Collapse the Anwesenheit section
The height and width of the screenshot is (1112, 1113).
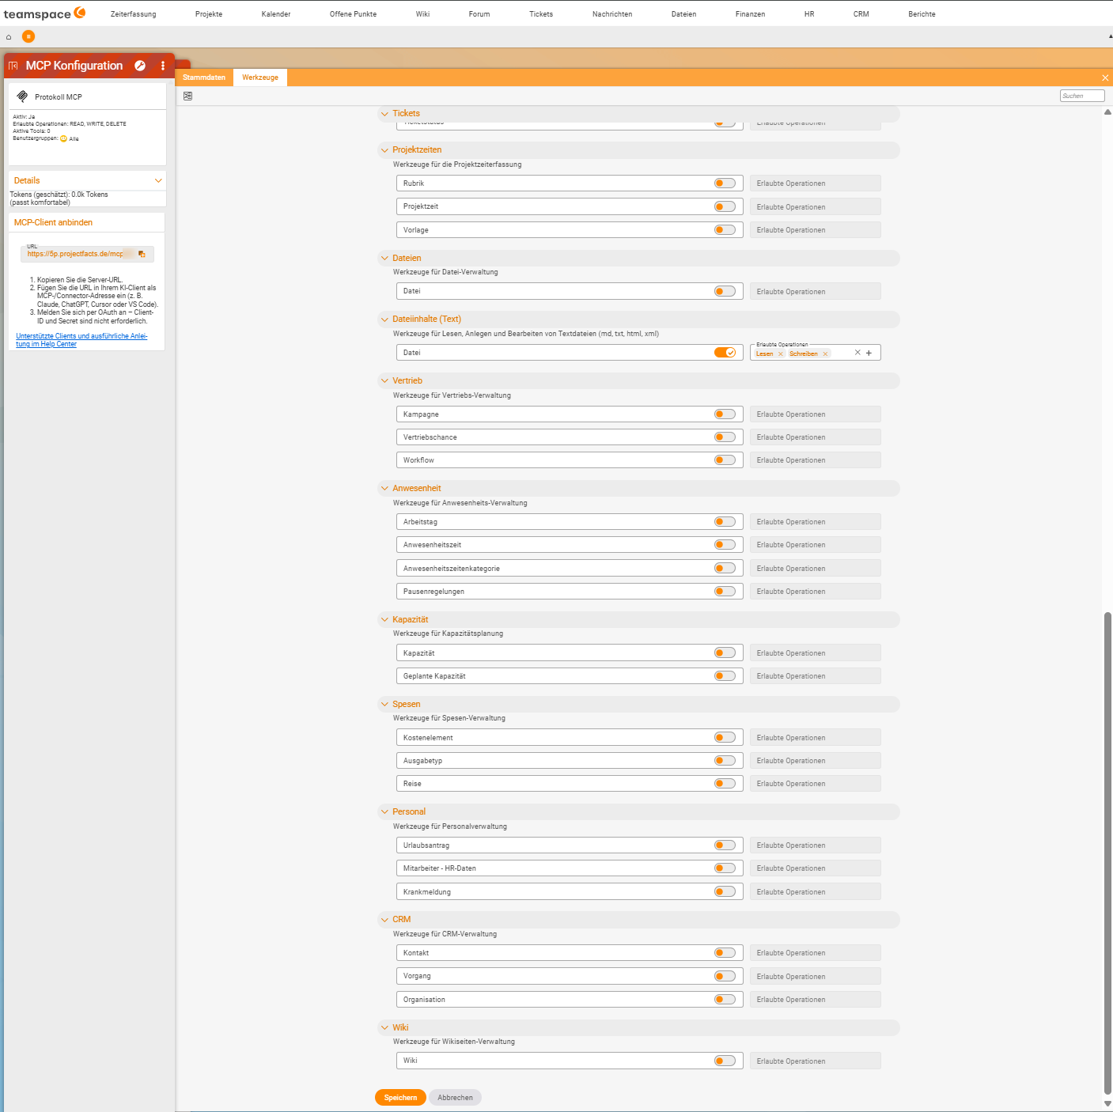pyautogui.click(x=384, y=489)
